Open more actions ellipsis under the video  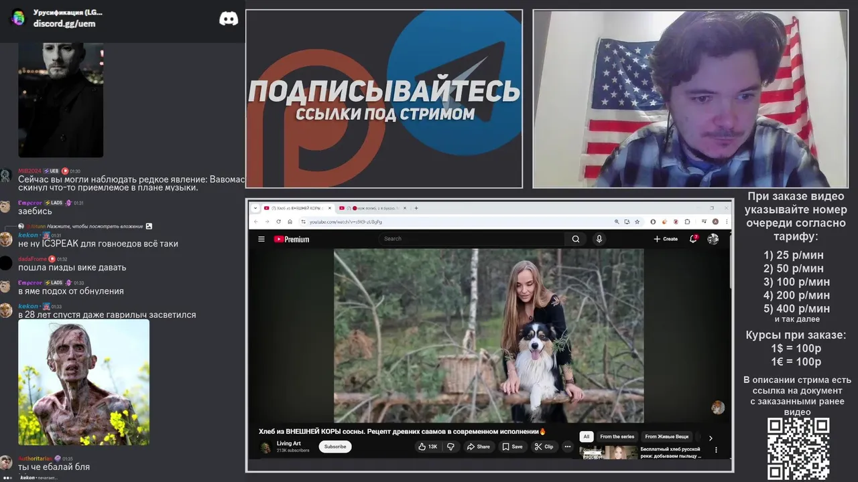[568, 447]
